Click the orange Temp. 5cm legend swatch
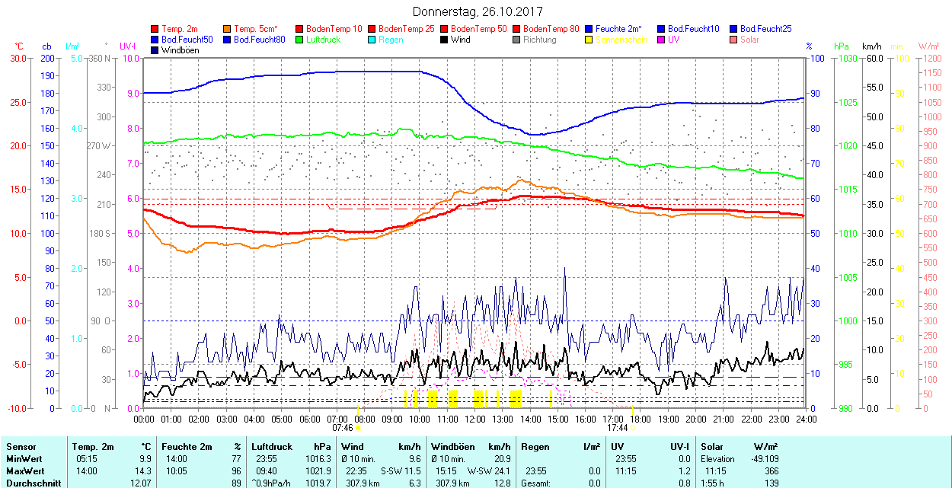This screenshot has width=952, height=488. coord(228,29)
